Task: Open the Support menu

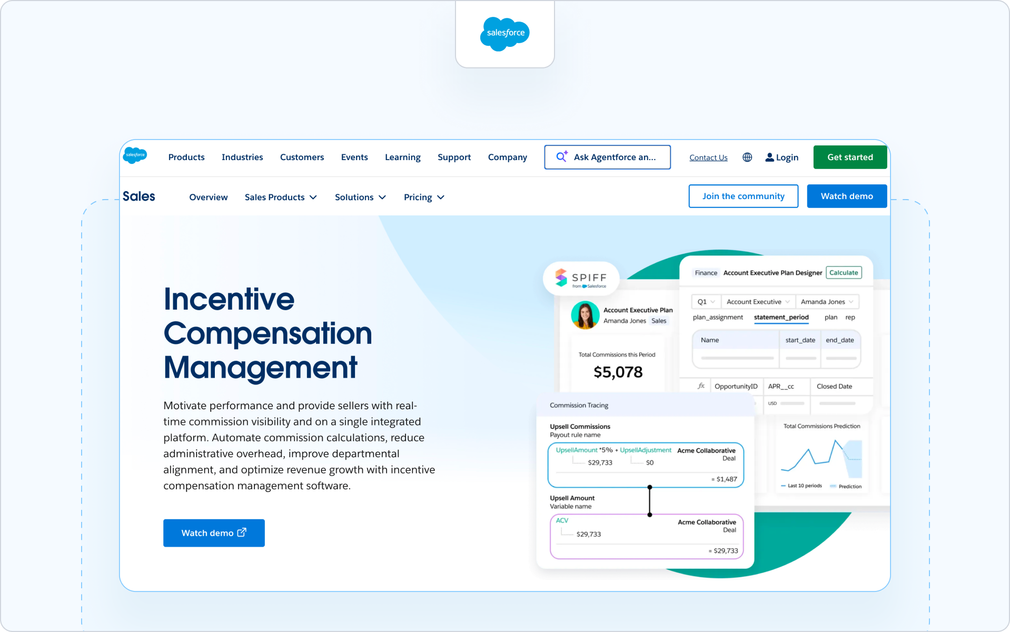Action: click(x=454, y=157)
